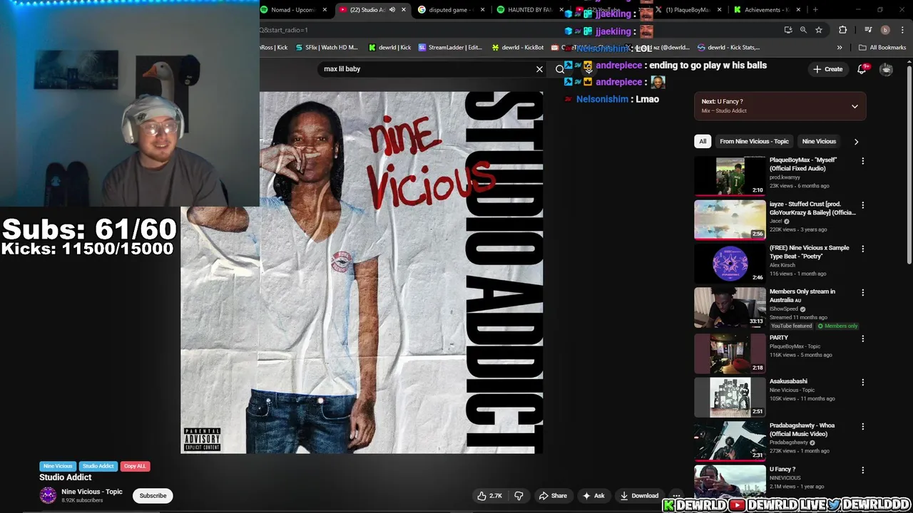This screenshot has width=913, height=513.
Task: Click the zoom magnifier in address bar
Action: pyautogui.click(x=803, y=30)
